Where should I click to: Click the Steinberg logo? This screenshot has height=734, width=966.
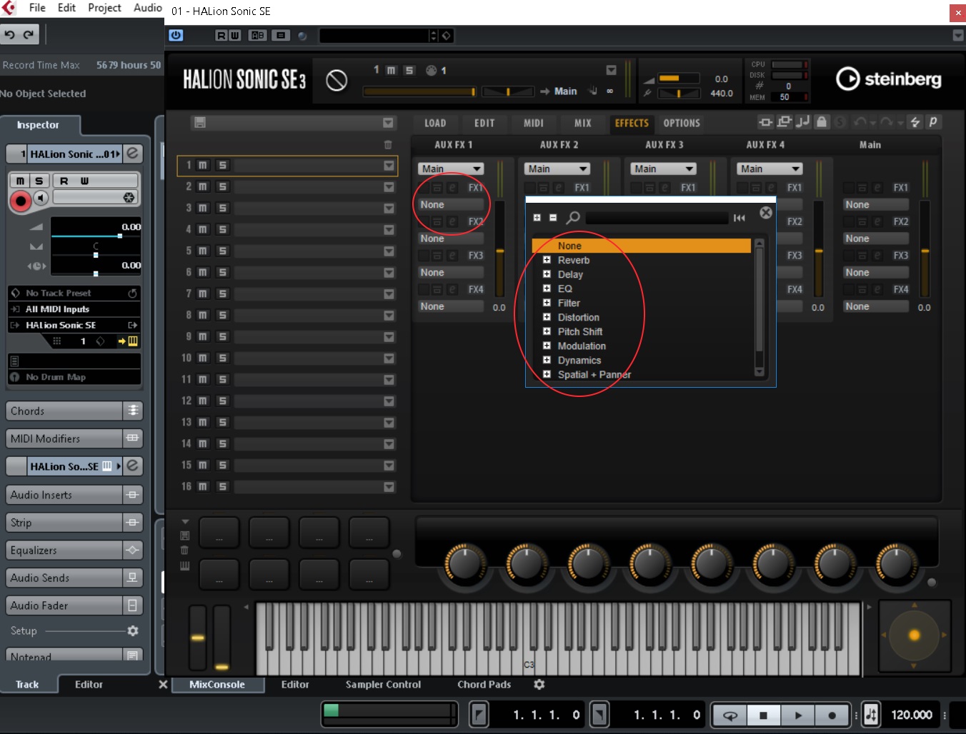[x=888, y=79]
